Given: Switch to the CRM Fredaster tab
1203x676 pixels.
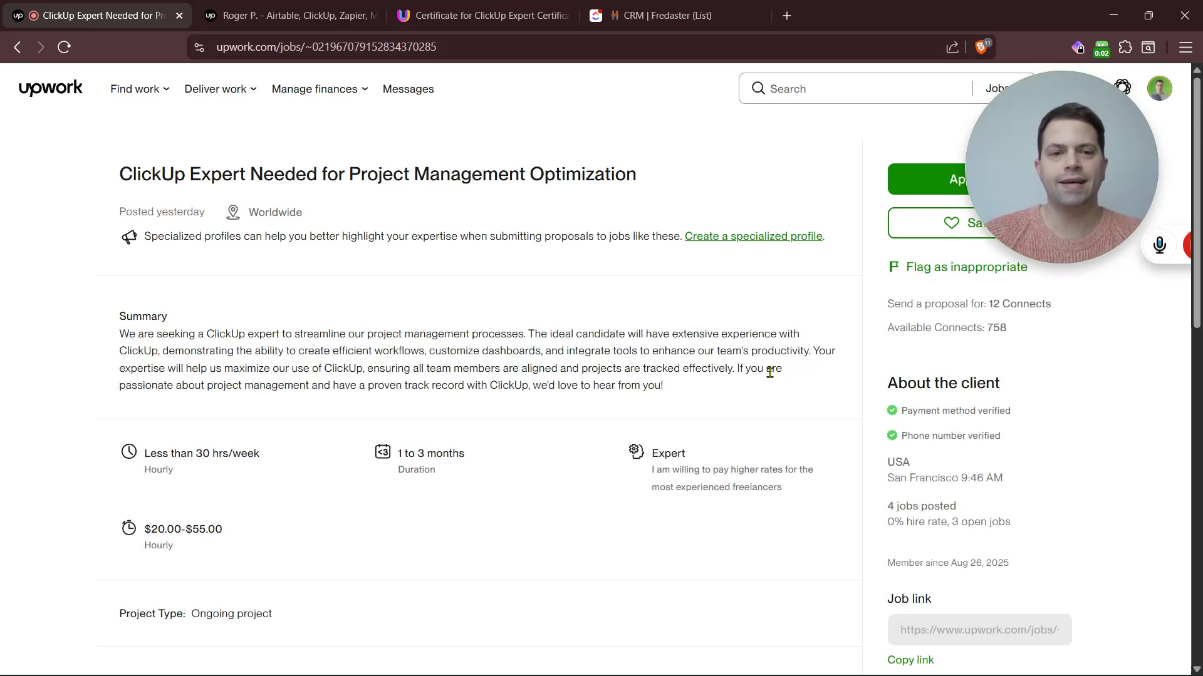Looking at the screenshot, I should [x=677, y=16].
